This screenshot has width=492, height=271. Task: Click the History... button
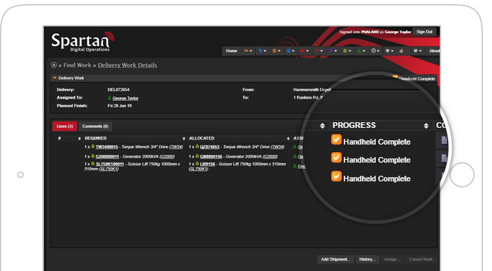click(367, 259)
